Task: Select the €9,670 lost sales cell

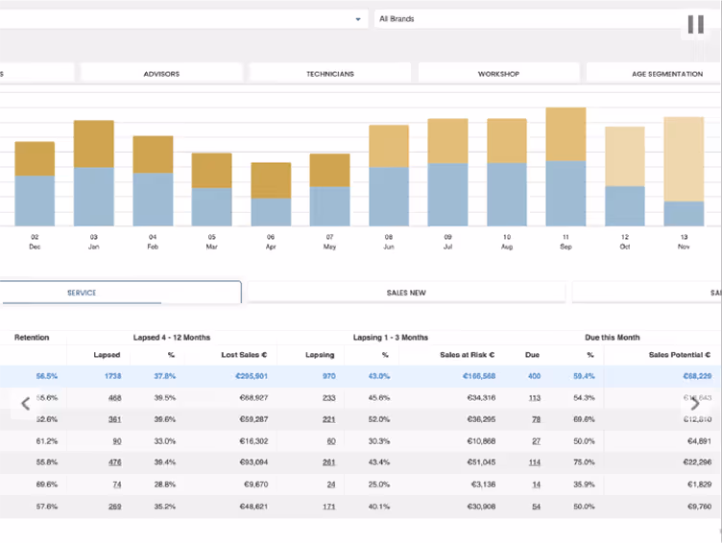Action: [x=255, y=484]
